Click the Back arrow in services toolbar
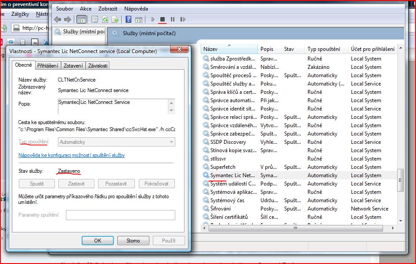Image resolution: width=416 pixels, height=264 pixels. (x=58, y=19)
